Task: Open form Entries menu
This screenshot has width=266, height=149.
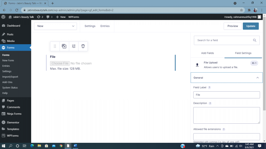Action: coord(105,26)
